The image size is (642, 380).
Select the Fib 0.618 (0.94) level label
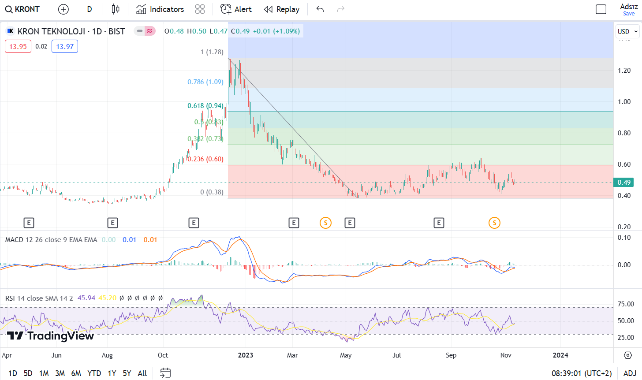pos(205,106)
